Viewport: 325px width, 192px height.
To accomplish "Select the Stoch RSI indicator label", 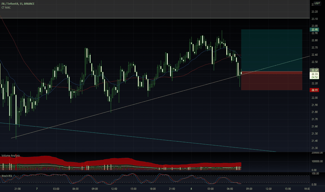I will [x=7, y=176].
